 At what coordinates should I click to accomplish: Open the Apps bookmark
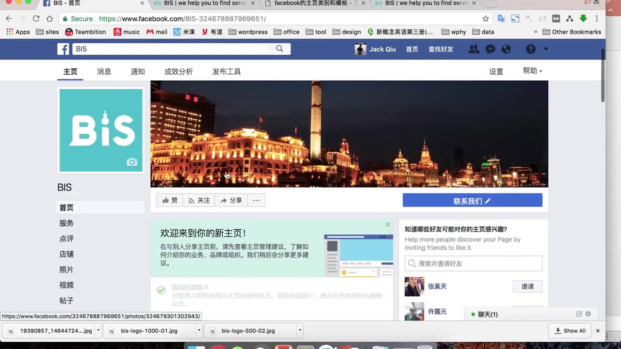(18, 32)
